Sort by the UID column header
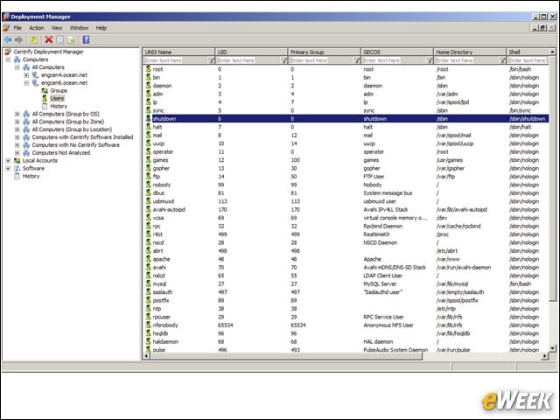The width and height of the screenshot is (560, 420). (251, 52)
